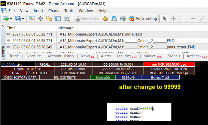The width and height of the screenshot is (208, 125).
Task: Switch to the News tab
Action: 88,56
